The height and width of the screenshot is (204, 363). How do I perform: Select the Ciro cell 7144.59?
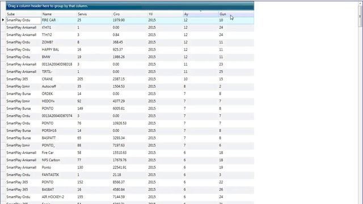click(130, 197)
